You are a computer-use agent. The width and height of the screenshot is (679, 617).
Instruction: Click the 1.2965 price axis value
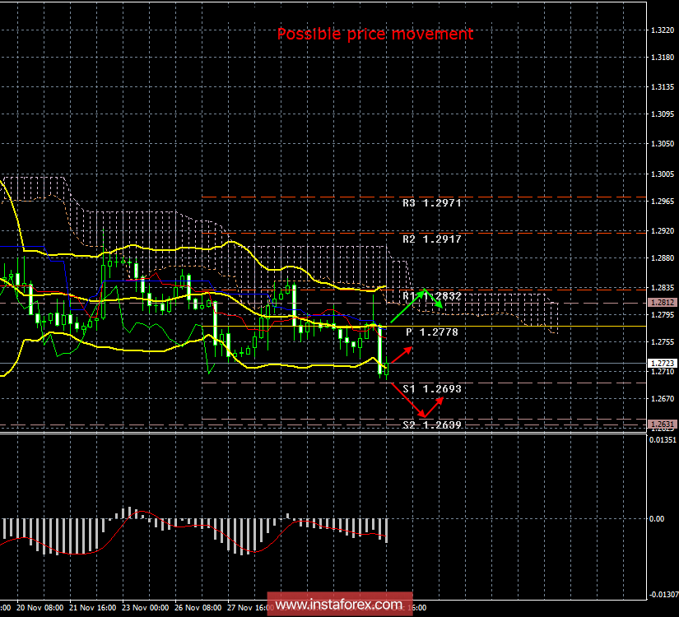(663, 202)
